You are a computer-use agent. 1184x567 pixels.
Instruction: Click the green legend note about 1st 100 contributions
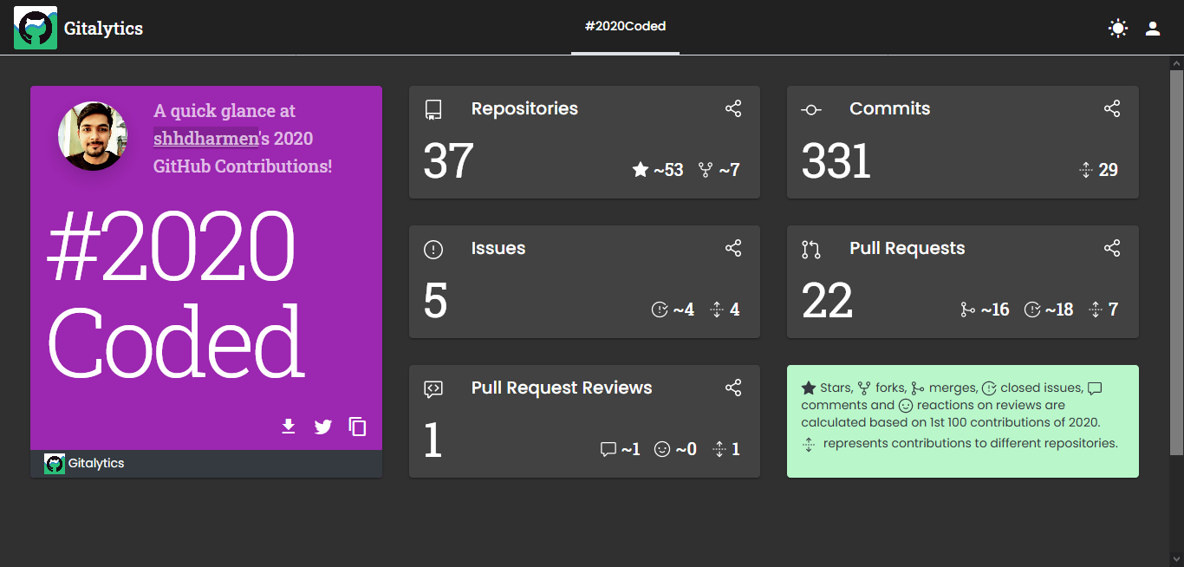pyautogui.click(x=963, y=421)
